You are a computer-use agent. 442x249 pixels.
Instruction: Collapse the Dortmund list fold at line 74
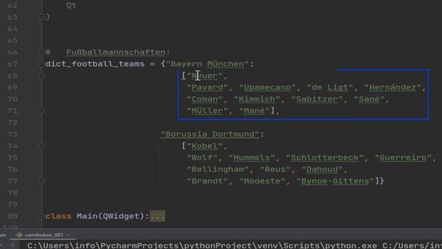tap(41, 146)
